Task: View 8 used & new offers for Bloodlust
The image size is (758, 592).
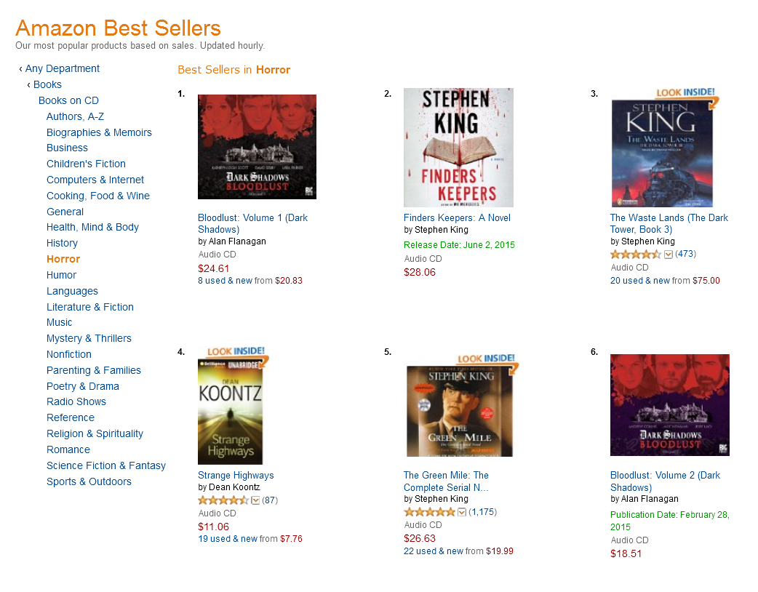Action: coord(225,280)
